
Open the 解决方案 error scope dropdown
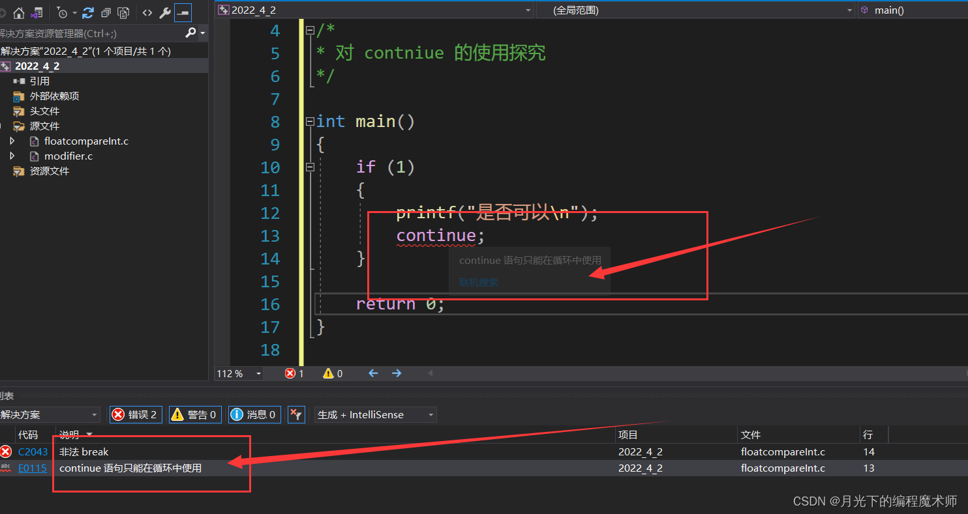pyautogui.click(x=50, y=414)
